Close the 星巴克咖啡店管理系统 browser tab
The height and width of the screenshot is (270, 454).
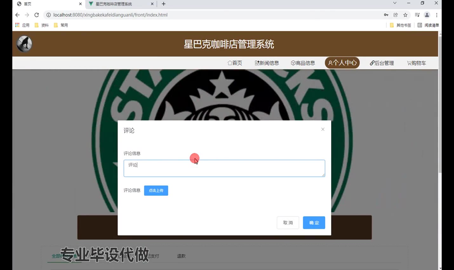pyautogui.click(x=152, y=4)
